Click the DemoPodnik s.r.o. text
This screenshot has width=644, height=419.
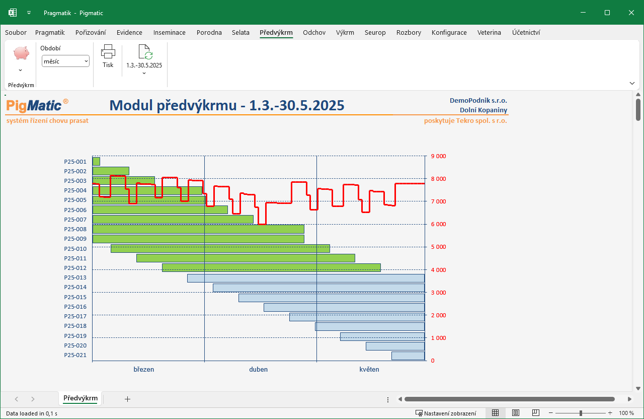pyautogui.click(x=478, y=100)
